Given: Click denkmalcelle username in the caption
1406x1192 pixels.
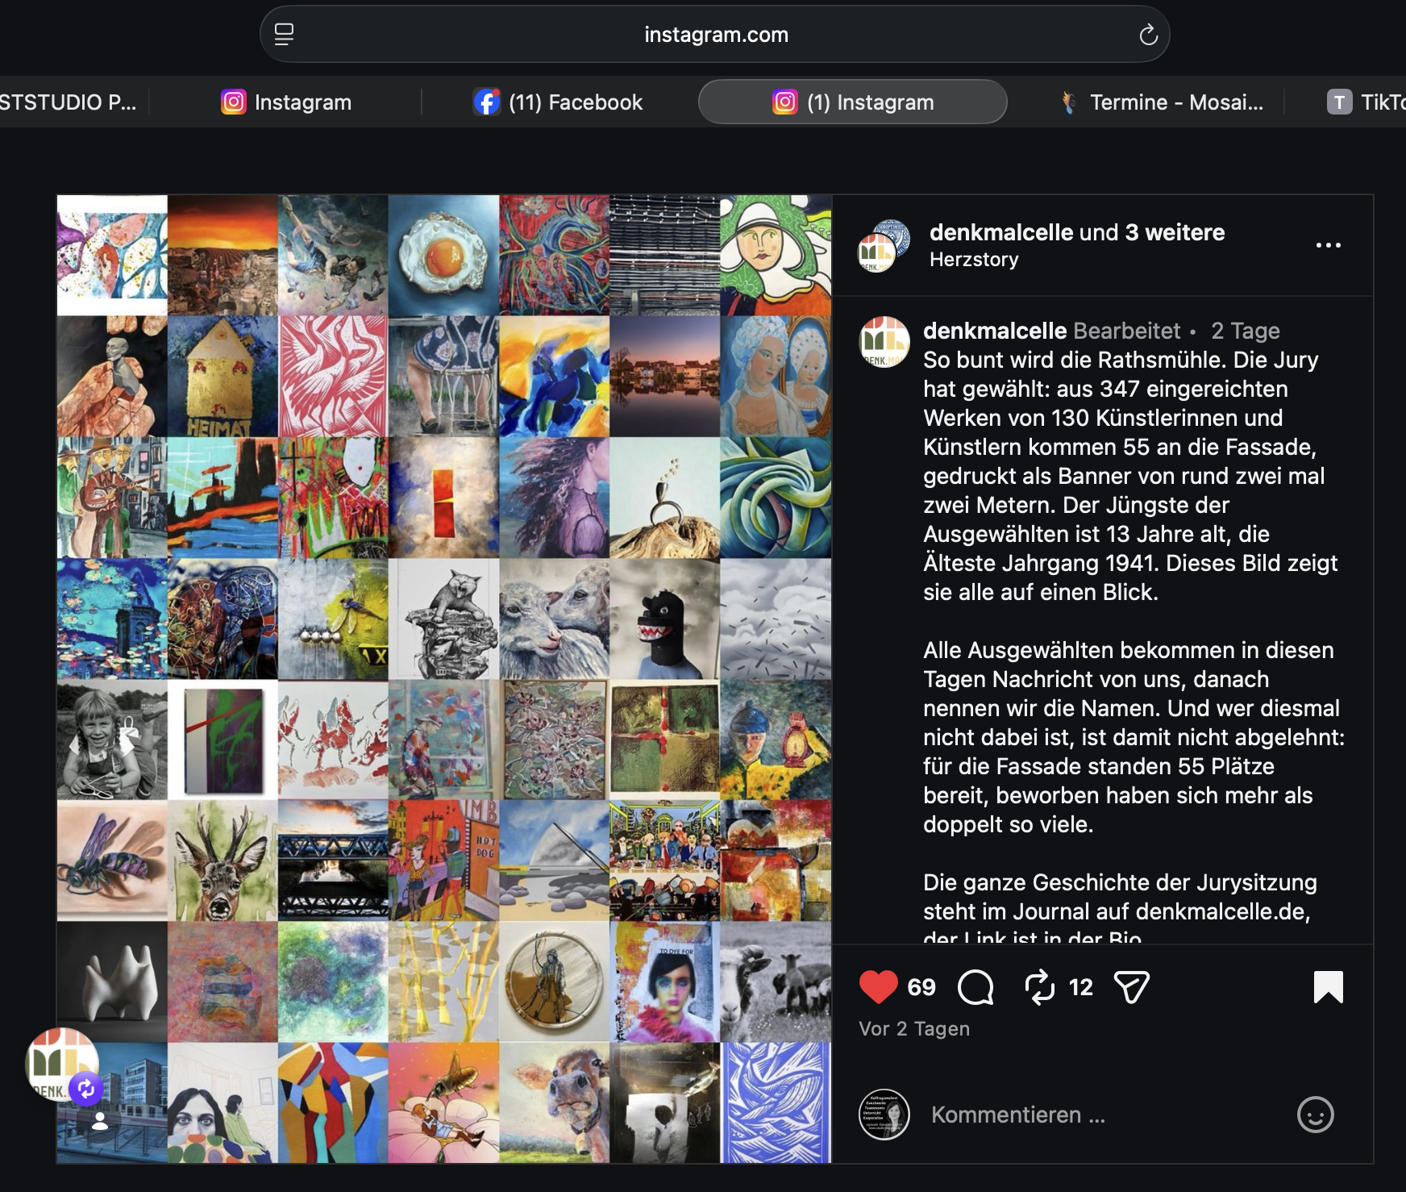Looking at the screenshot, I should tap(995, 331).
